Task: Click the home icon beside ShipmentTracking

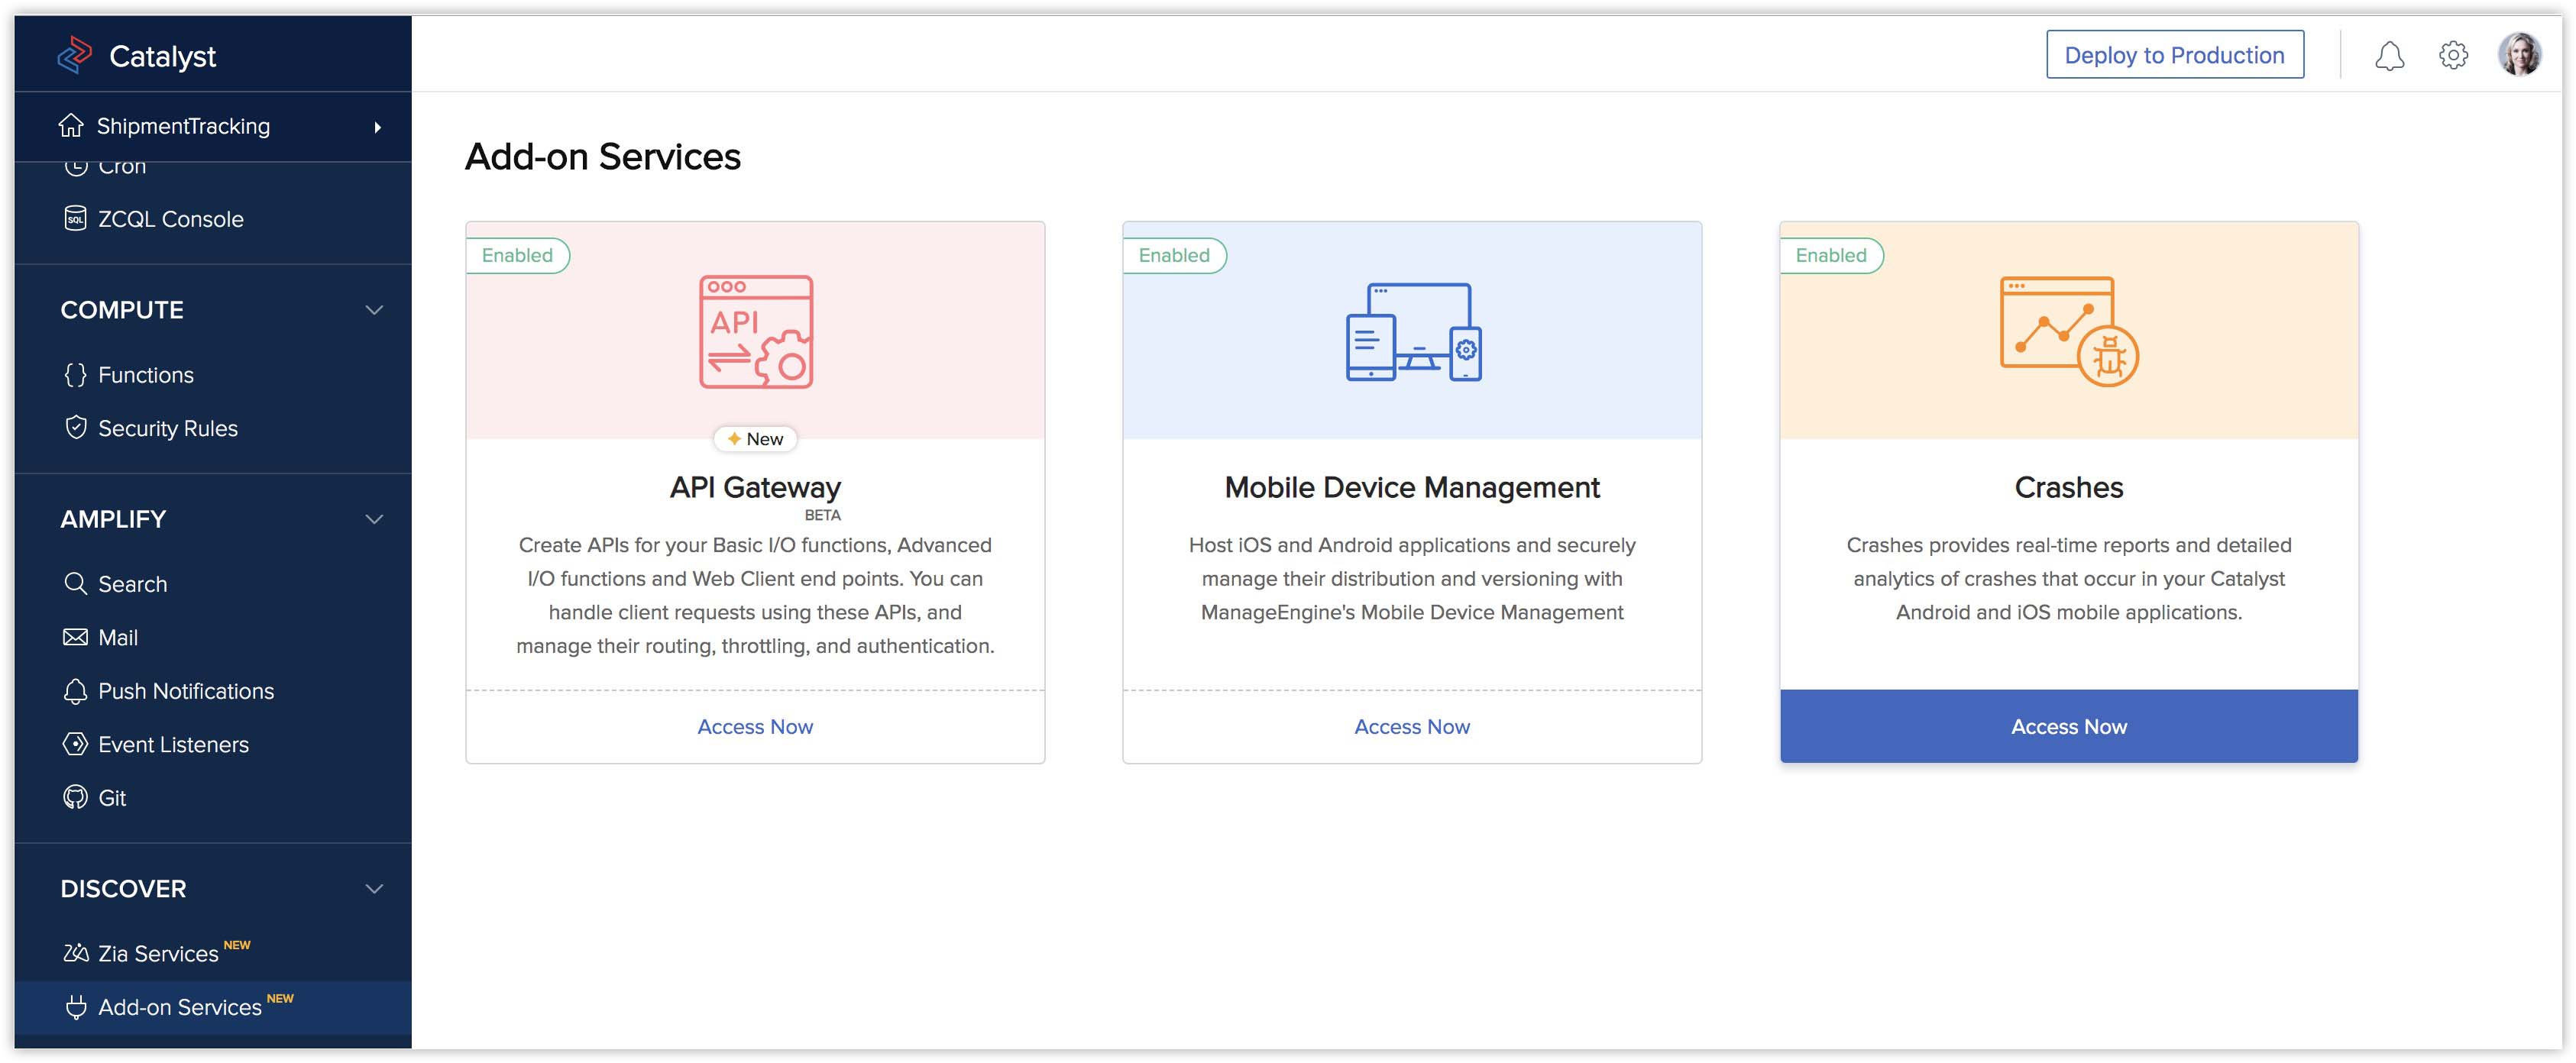Action: click(x=71, y=126)
